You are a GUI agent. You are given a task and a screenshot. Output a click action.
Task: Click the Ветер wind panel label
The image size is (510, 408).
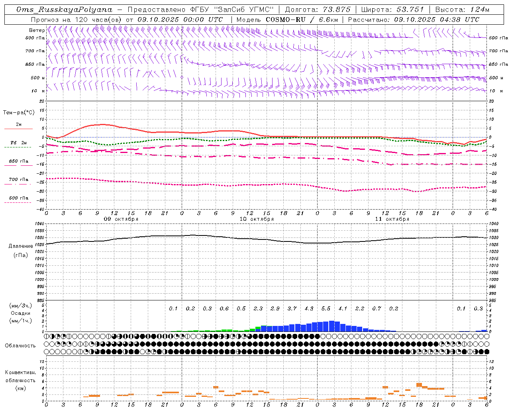[37, 30]
